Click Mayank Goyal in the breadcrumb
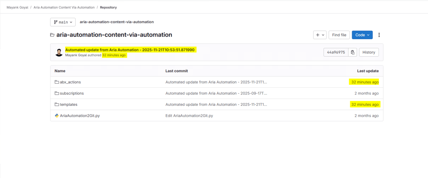Image resolution: width=428 pixels, height=178 pixels. point(17,7)
